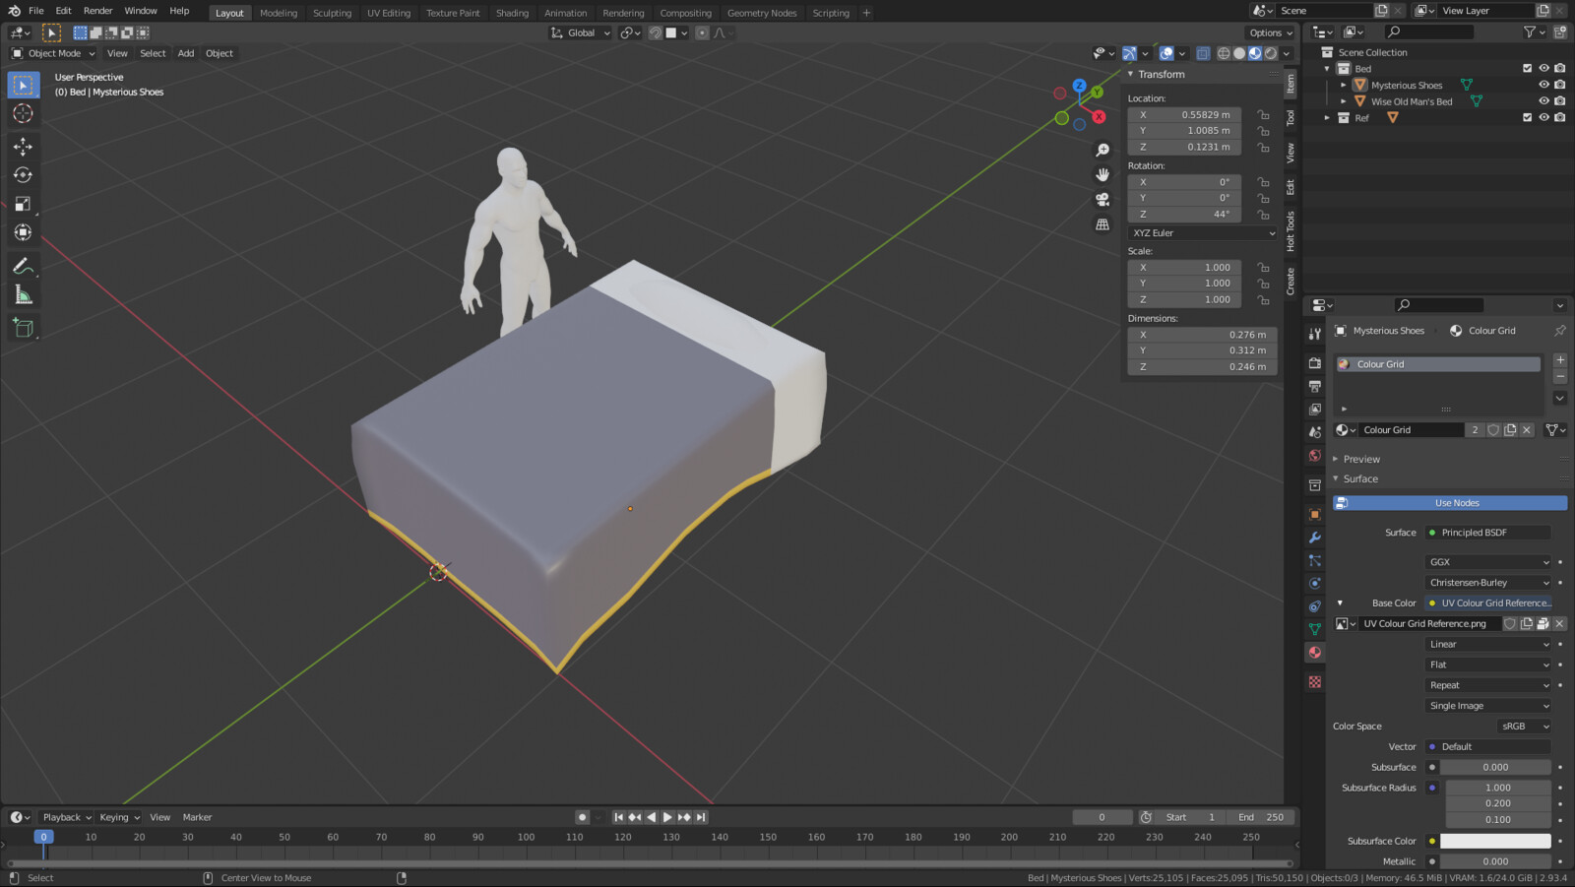This screenshot has height=887, width=1575.
Task: Open sRGB color space dropdown
Action: pos(1524,727)
